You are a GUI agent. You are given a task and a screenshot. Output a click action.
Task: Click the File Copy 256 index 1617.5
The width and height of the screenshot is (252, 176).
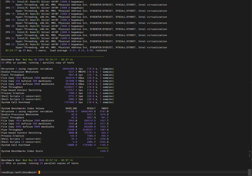click(104, 123)
